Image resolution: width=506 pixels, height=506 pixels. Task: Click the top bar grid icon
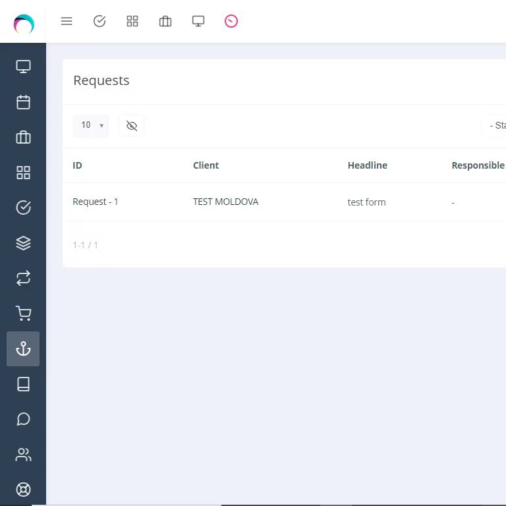click(132, 21)
